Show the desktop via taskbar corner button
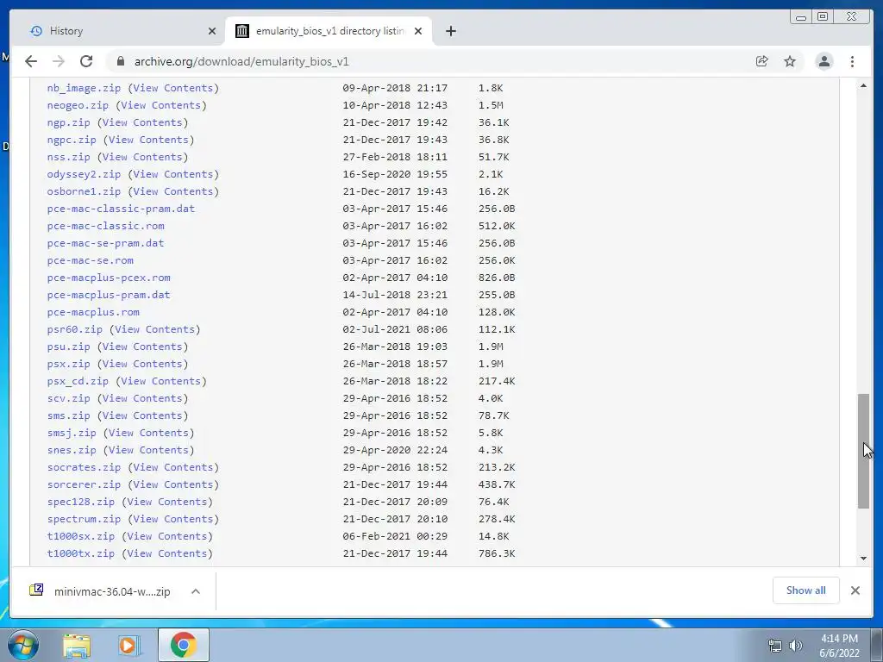This screenshot has width=883, height=662. coord(877,645)
